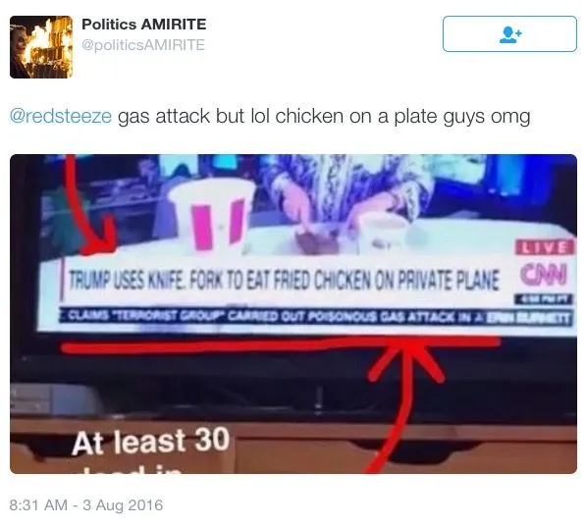Open the Politics AMIRITE display name
586x527 pixels.
click(x=144, y=25)
